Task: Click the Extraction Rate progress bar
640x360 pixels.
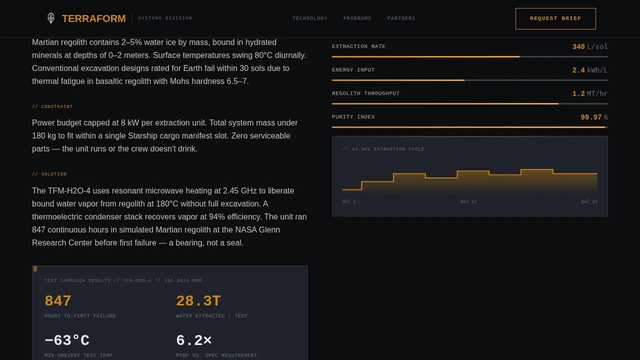Action: click(469, 56)
